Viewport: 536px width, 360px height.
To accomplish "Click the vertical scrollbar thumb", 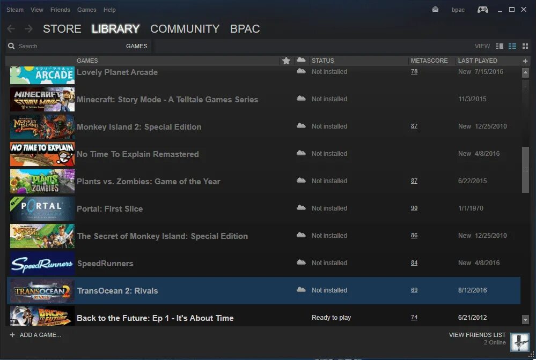I will coord(525,170).
